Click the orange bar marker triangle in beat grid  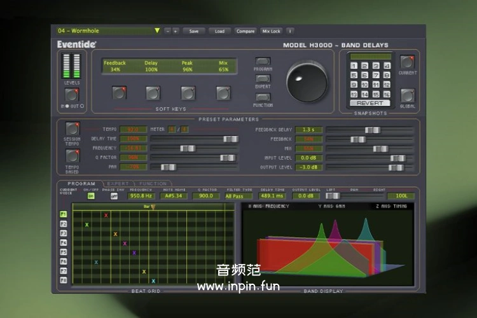tap(153, 207)
